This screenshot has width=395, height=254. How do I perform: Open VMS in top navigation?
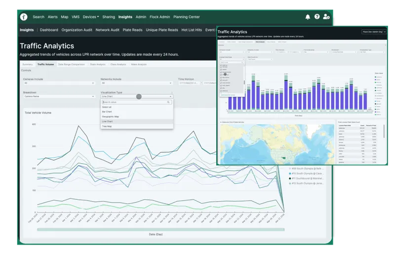[x=76, y=17]
